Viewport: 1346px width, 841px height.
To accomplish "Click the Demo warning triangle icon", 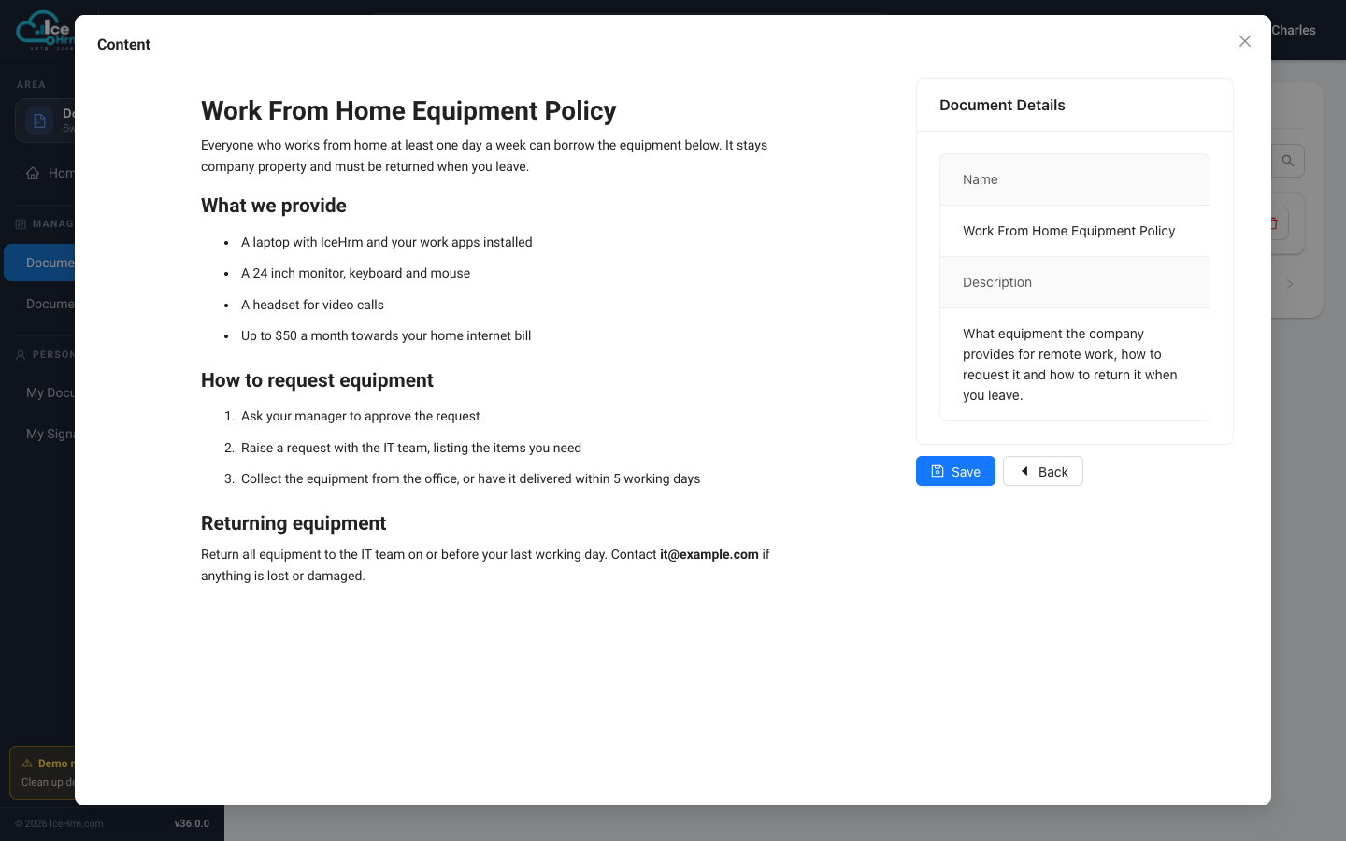I will [27, 763].
